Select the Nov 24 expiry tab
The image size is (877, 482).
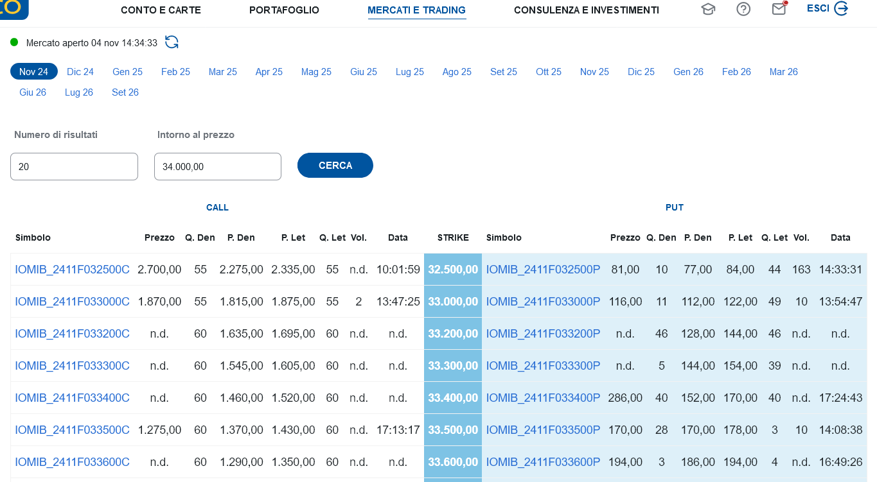pos(34,72)
